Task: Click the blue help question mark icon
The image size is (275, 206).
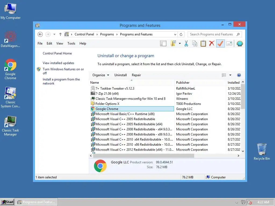Action: (x=239, y=75)
